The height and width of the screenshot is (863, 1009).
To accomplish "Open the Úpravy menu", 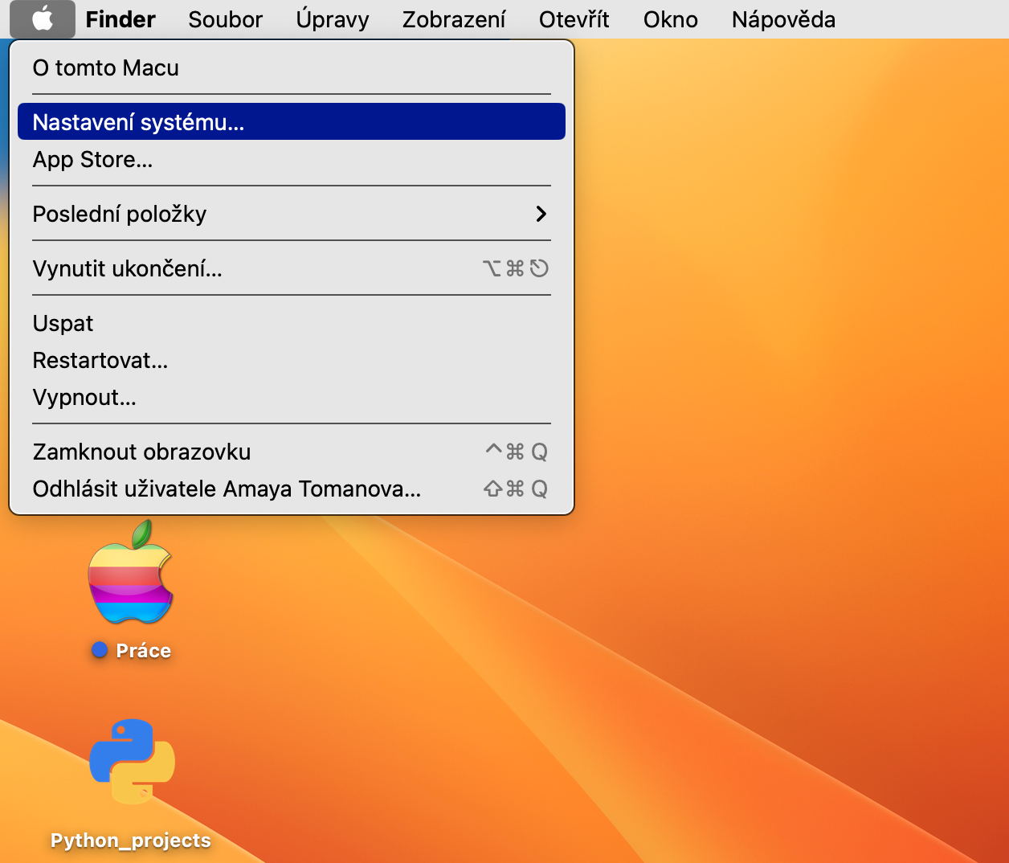I will [333, 18].
